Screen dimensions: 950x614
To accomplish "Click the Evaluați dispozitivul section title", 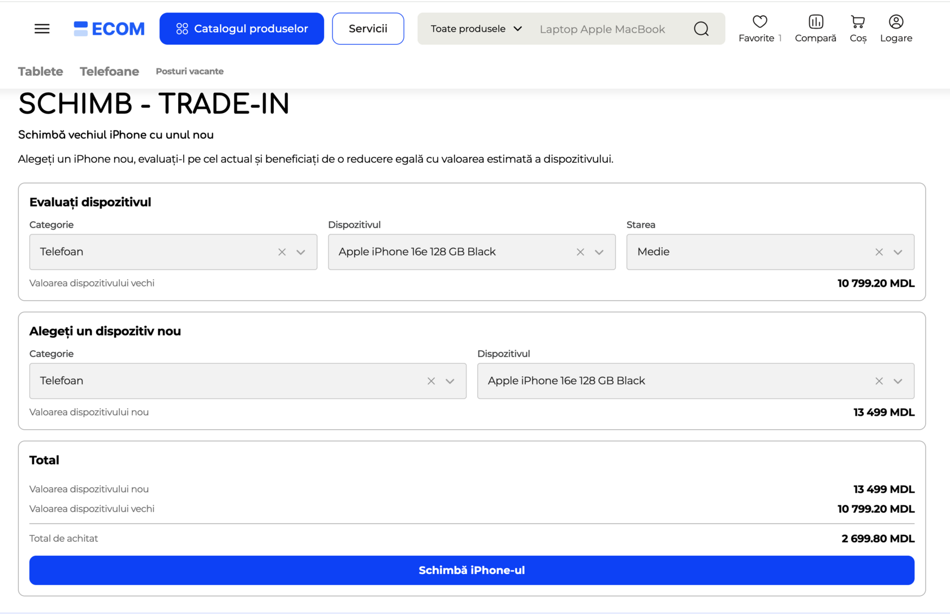I will point(90,202).
